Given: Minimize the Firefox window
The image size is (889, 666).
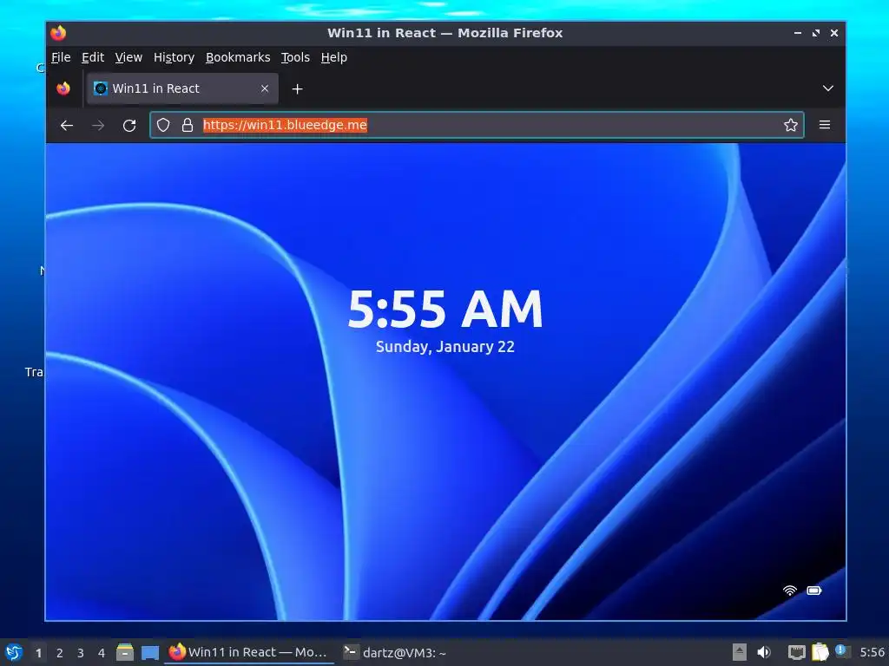Looking at the screenshot, I should click(x=798, y=33).
